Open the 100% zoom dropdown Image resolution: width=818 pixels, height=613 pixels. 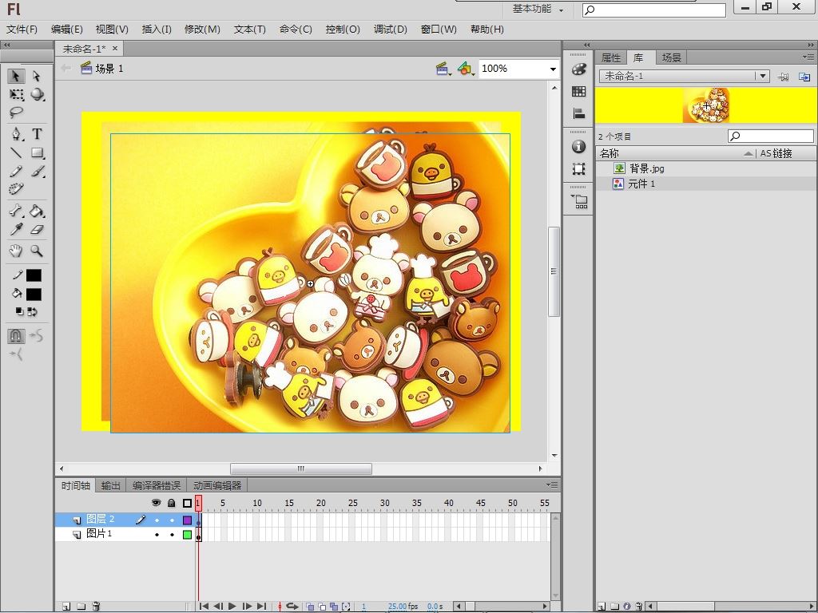click(x=553, y=69)
